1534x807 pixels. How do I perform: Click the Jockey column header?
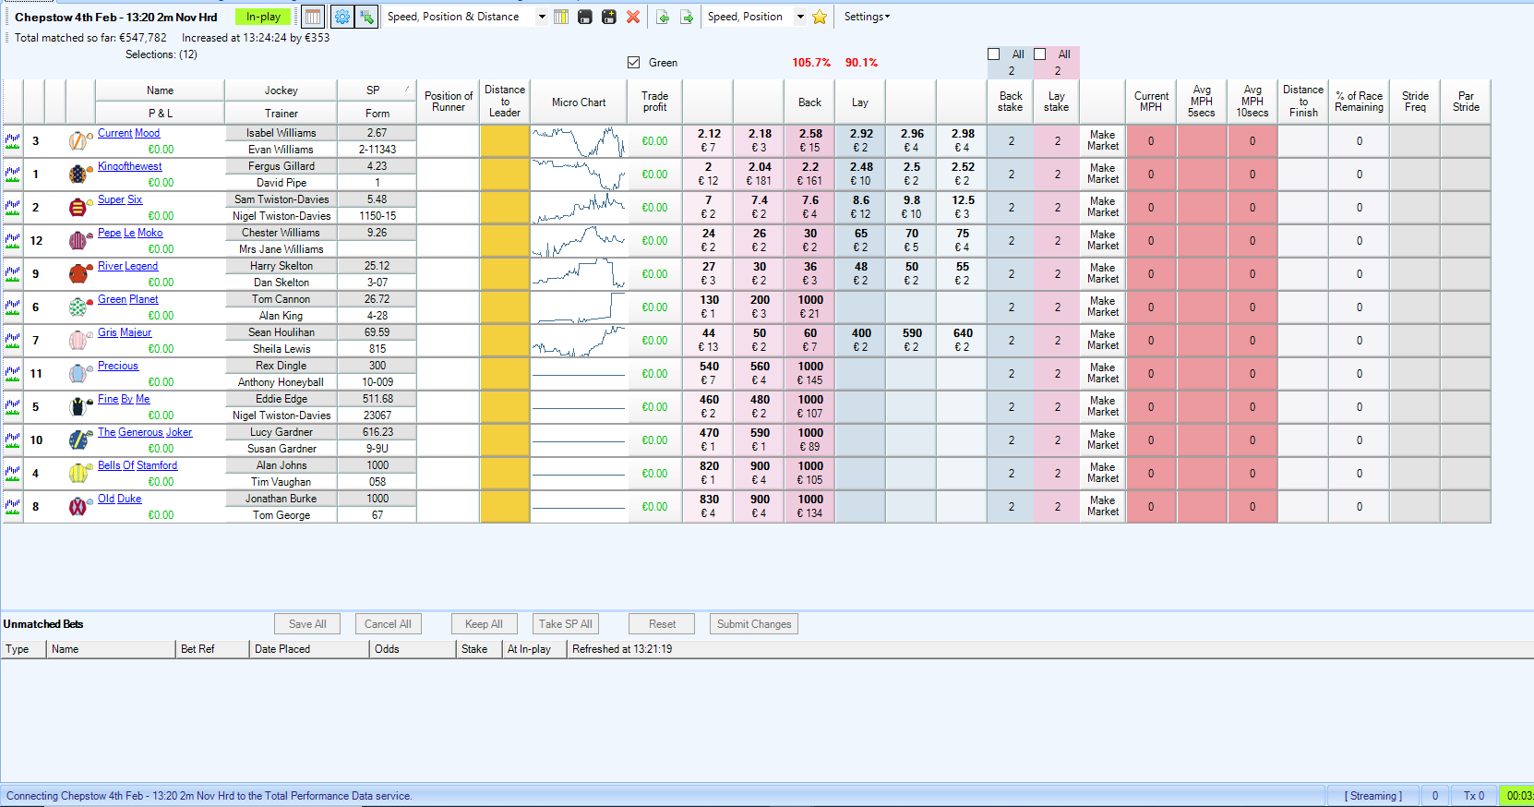pyautogui.click(x=282, y=90)
